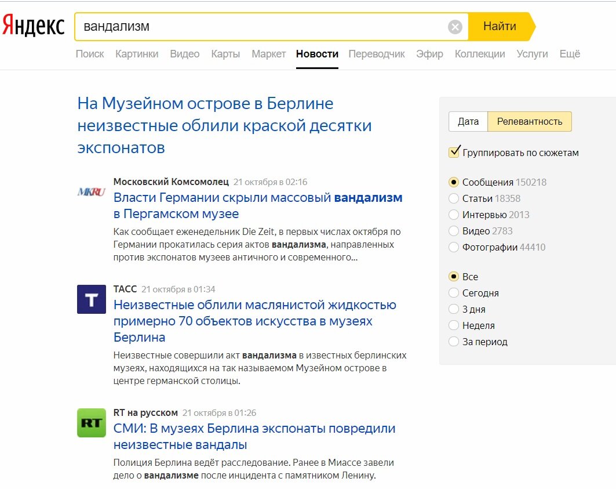The width and height of the screenshot is (616, 489).
Task: Sort results by Релевантность
Action: tap(530, 122)
